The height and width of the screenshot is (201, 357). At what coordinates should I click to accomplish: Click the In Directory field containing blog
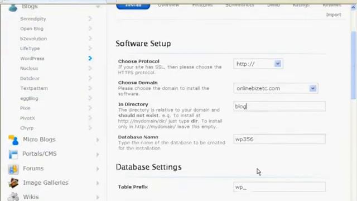click(x=279, y=107)
